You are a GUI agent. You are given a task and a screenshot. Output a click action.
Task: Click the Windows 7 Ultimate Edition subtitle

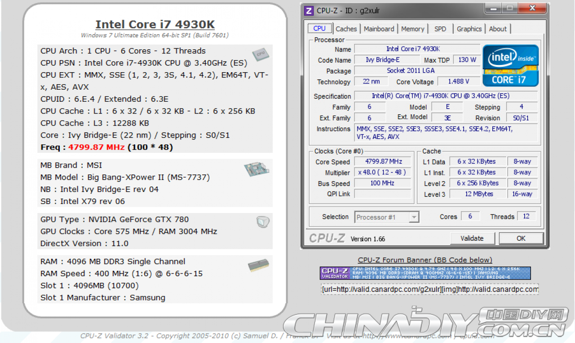(155, 35)
